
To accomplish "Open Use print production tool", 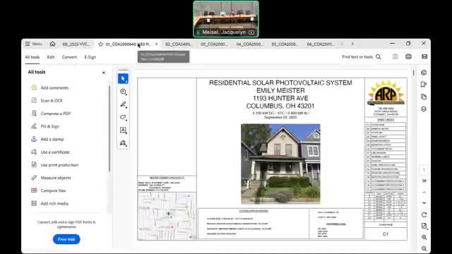I will pyautogui.click(x=55, y=165).
